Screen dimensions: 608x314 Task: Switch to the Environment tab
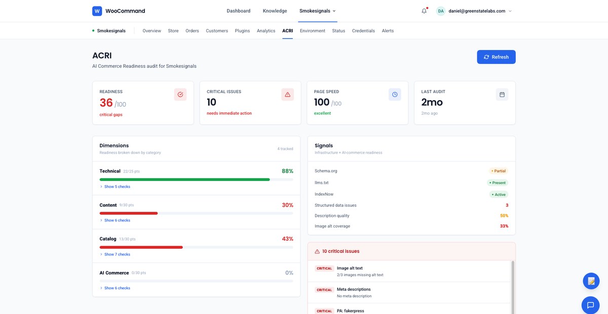[x=313, y=31]
